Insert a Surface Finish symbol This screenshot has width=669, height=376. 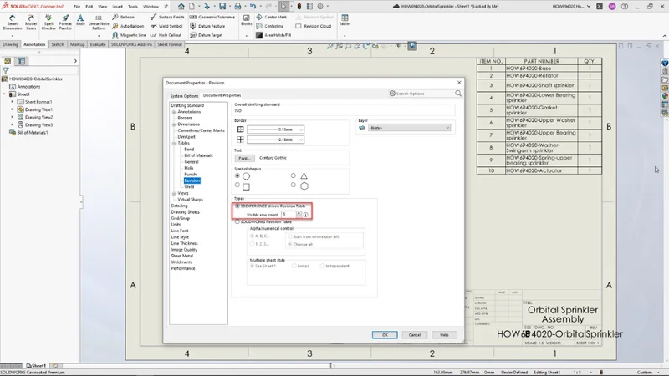(x=167, y=17)
